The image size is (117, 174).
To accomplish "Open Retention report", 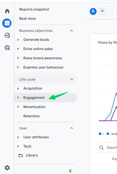I will pos(31,116).
